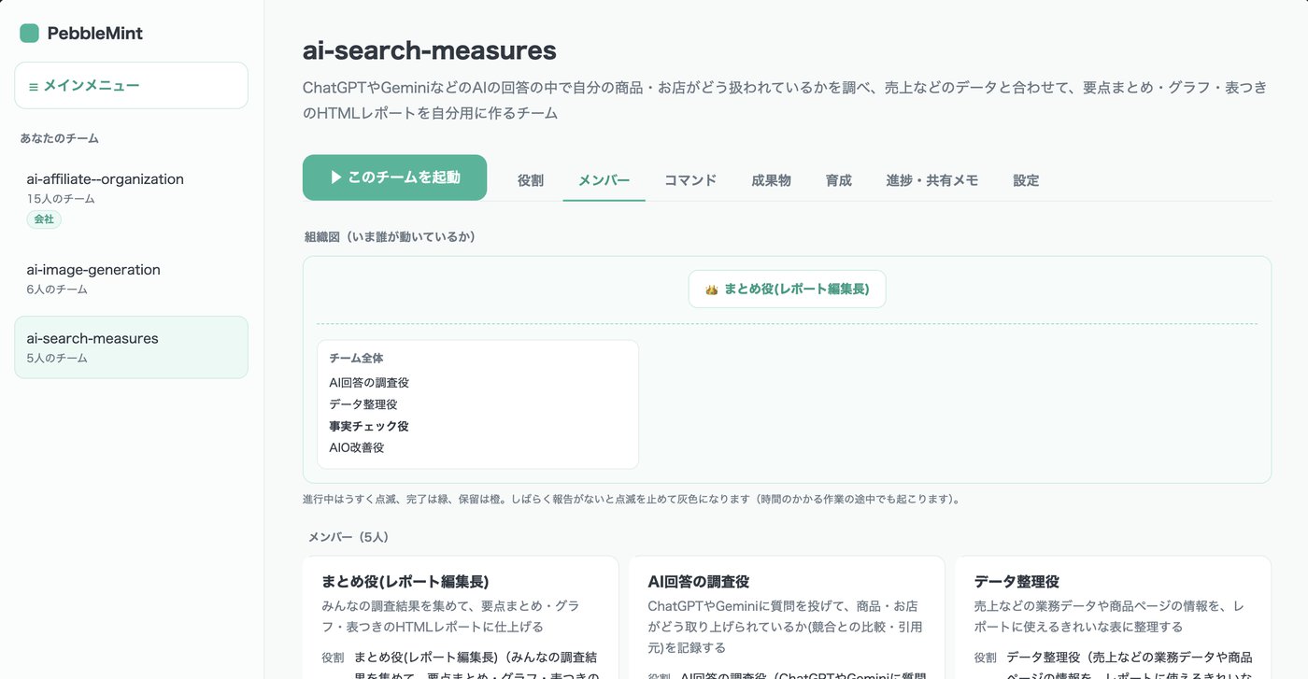Show the 進捗・共有メモ tab
Viewport: 1308px width, 679px height.
pos(932,180)
